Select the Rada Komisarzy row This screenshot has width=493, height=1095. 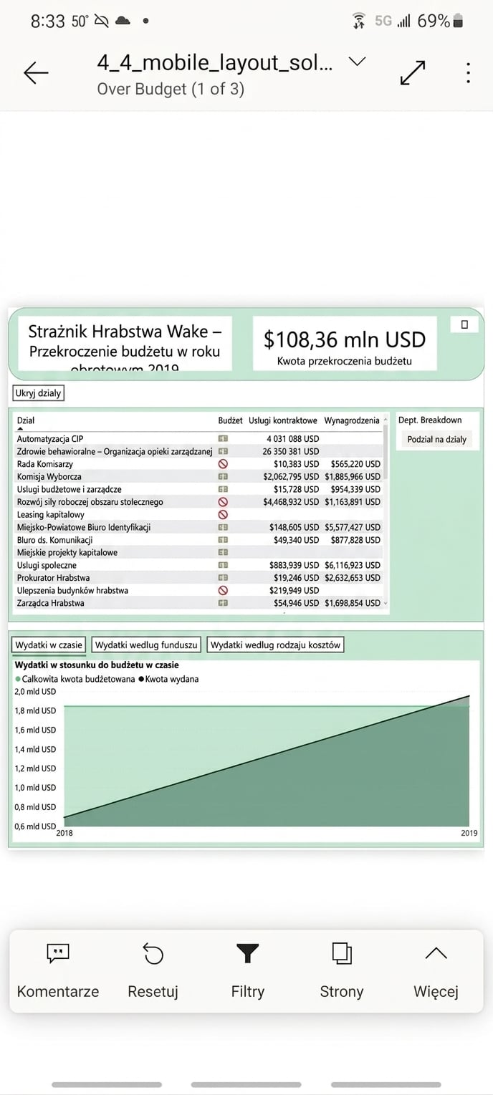point(198,464)
